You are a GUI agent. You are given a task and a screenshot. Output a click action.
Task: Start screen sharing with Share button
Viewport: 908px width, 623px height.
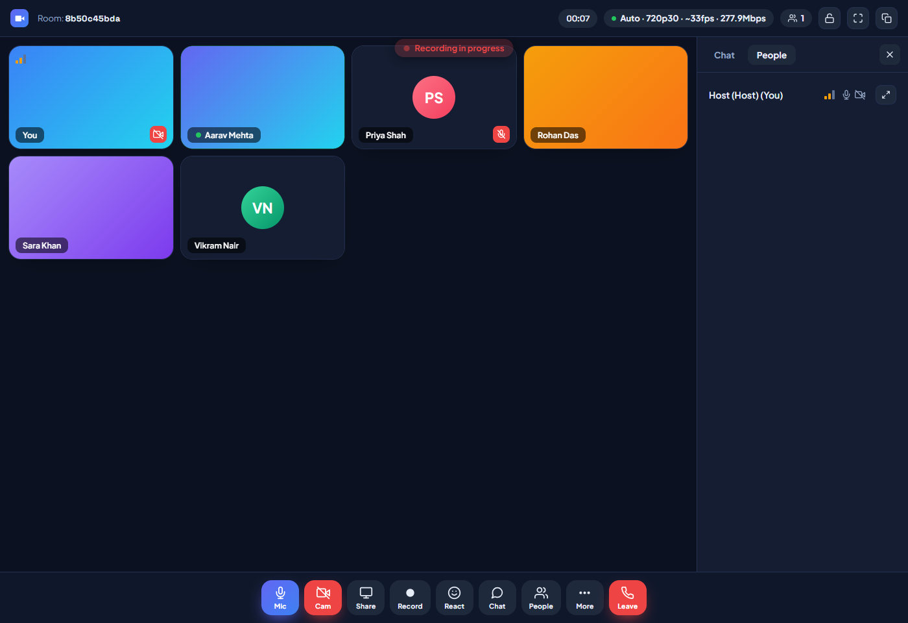(x=366, y=598)
